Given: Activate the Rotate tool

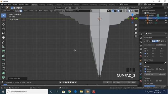Looking at the screenshot, I should 3,29.
